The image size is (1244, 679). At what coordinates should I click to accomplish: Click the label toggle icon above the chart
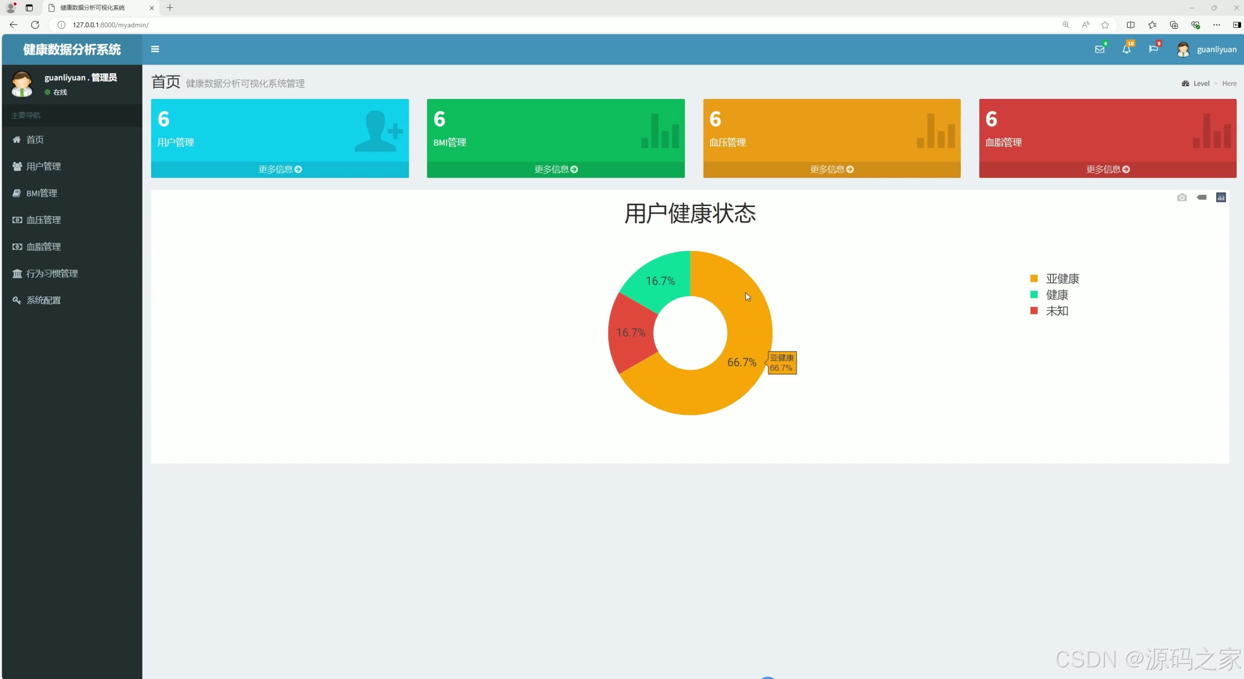1202,198
